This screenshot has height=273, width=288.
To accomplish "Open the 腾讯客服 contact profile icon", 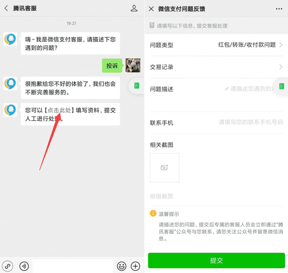I will (x=134, y=8).
